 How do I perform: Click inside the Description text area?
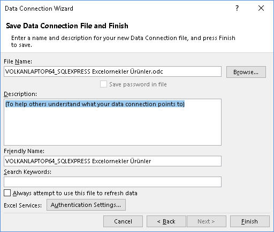112,122
